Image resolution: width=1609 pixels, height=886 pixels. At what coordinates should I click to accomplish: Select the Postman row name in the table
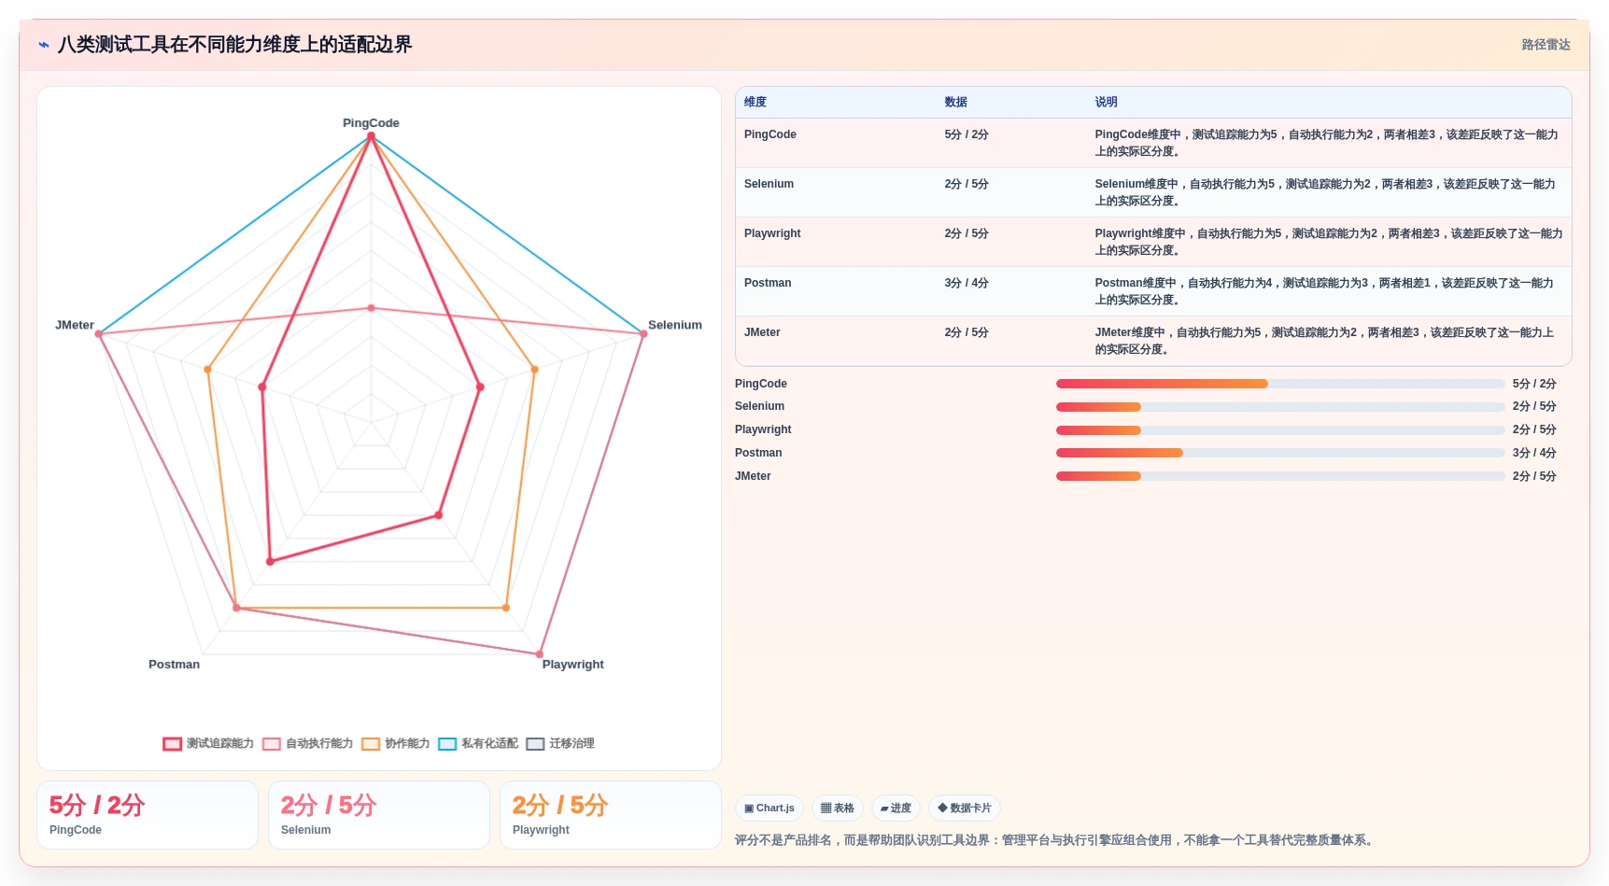click(x=768, y=283)
